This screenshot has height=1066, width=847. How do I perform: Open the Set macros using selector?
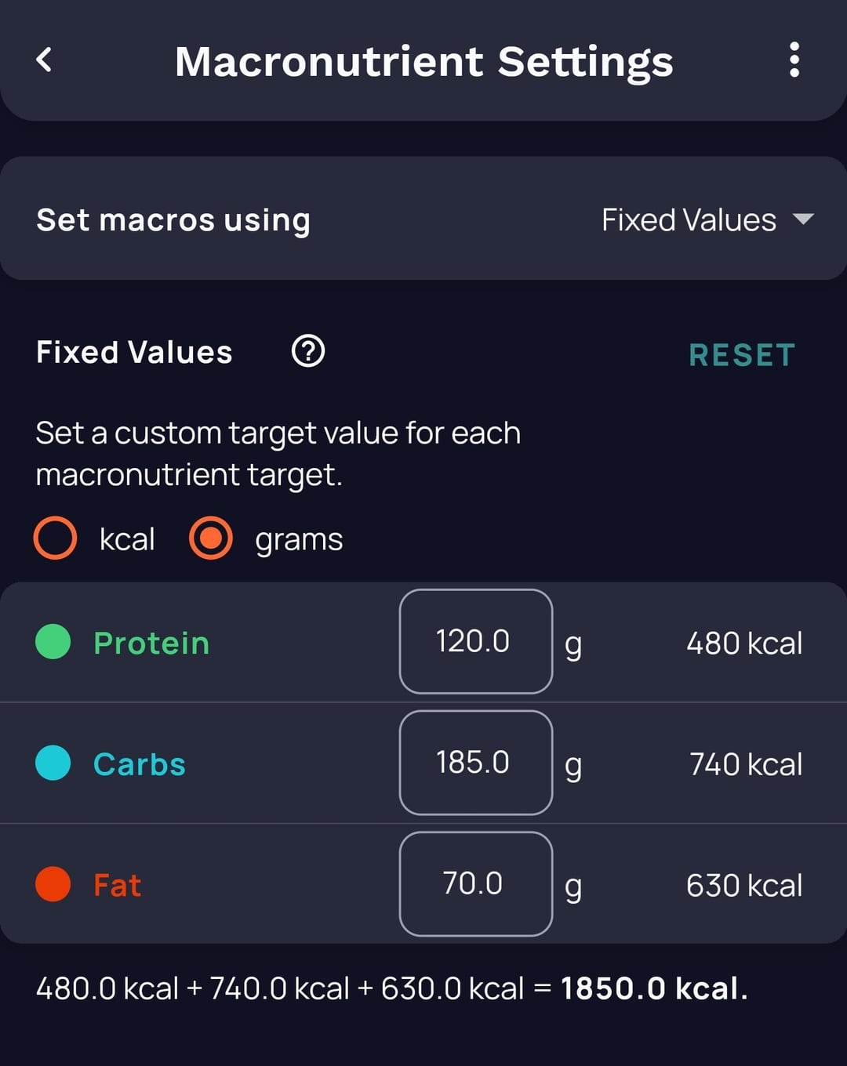(x=423, y=219)
